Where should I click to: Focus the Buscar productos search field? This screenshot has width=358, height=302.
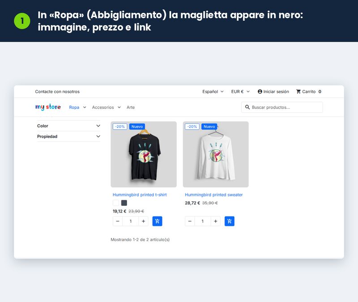(282, 107)
